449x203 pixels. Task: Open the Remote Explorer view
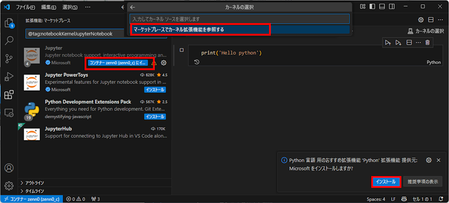coord(9,113)
